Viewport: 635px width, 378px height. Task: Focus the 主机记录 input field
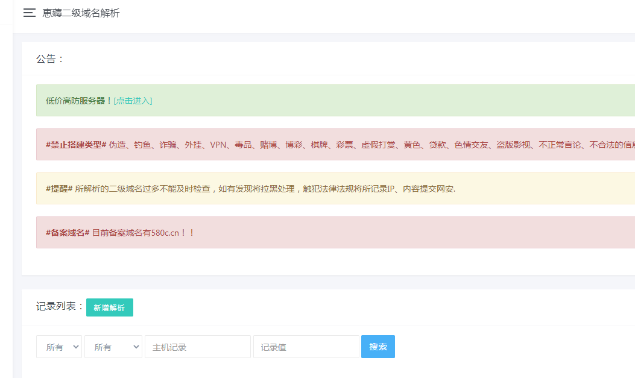197,347
